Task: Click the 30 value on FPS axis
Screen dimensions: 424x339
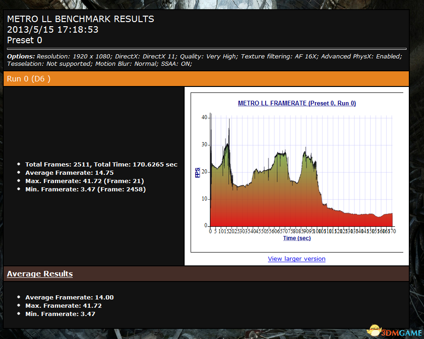Action: pos(204,144)
